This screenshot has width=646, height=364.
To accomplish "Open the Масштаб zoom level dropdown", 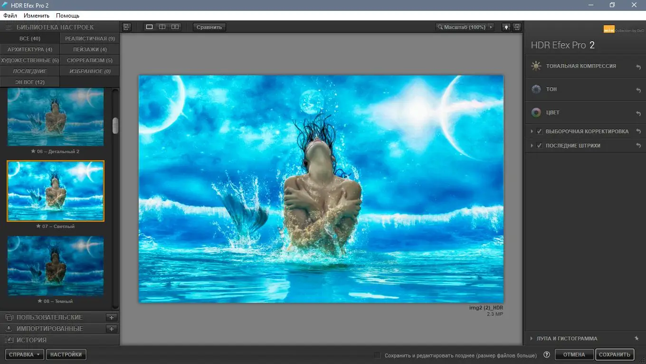I will (x=491, y=27).
